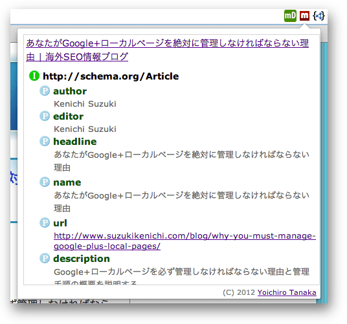Click the (C) 2012 copyright text
347x324 pixels.
pyautogui.click(x=239, y=292)
